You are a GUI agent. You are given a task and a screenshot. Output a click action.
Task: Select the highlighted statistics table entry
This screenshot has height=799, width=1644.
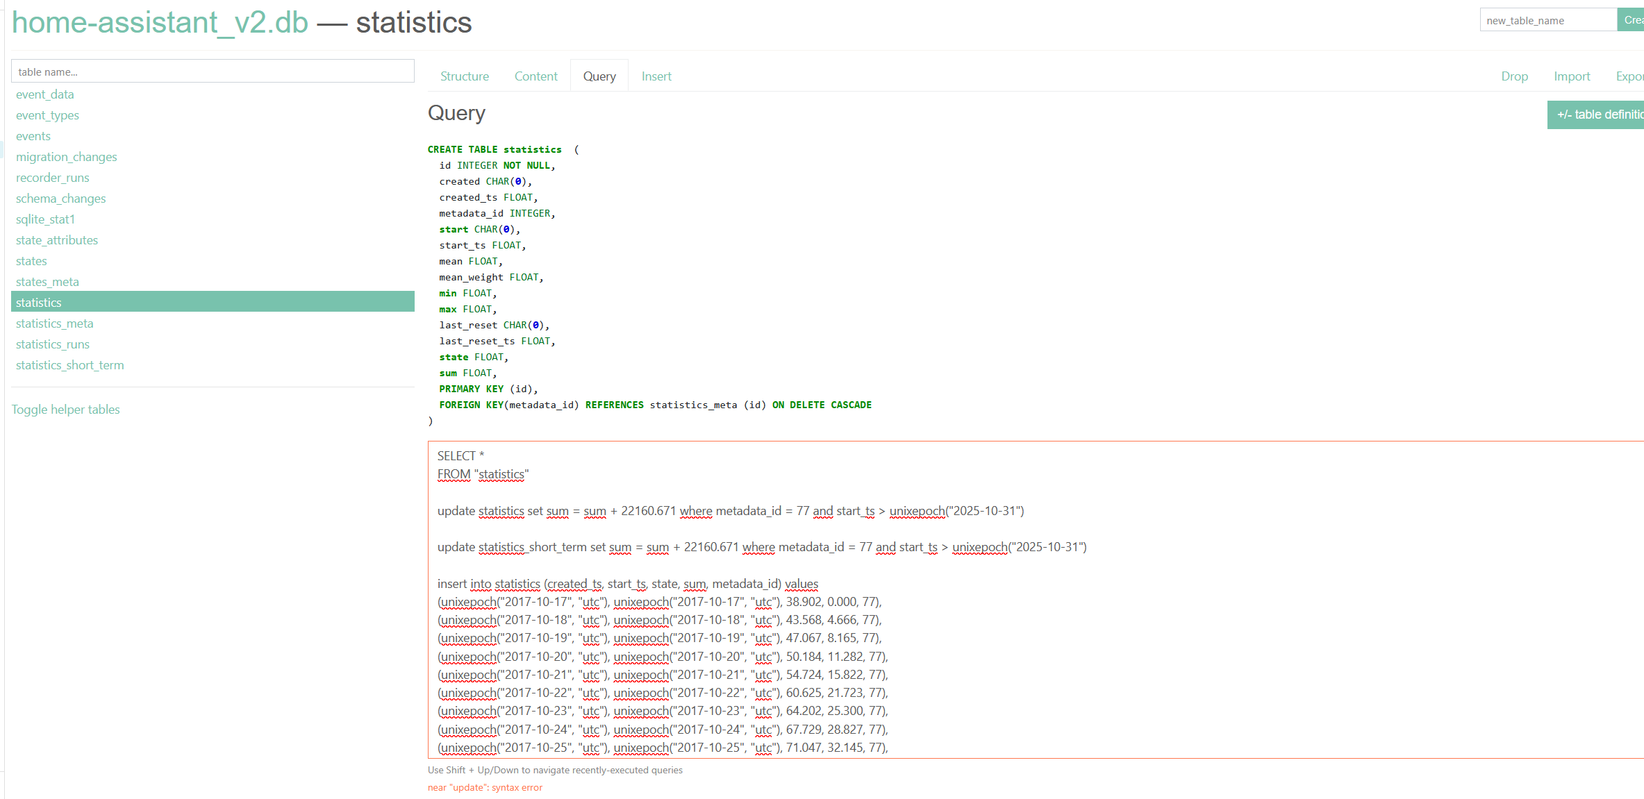(39, 303)
